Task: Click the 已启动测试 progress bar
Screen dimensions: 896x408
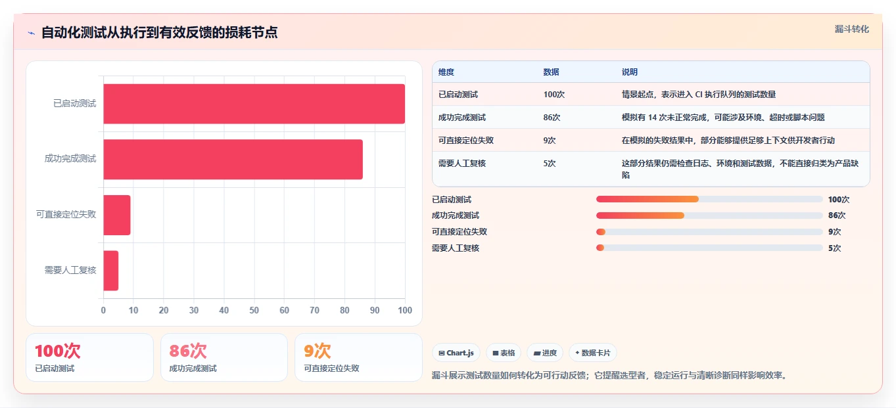Action: 709,199
